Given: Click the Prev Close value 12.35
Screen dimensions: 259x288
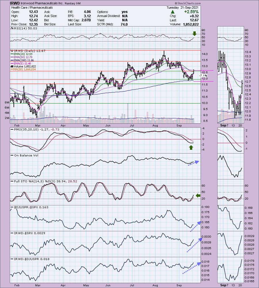Looking at the screenshot, I should (33, 24).
